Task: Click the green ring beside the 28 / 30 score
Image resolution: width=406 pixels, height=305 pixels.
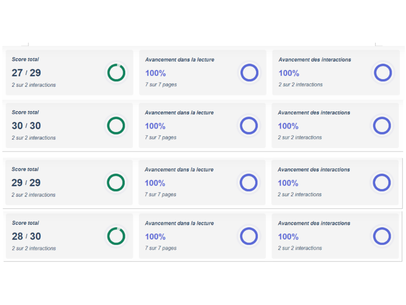Action: pos(116,236)
